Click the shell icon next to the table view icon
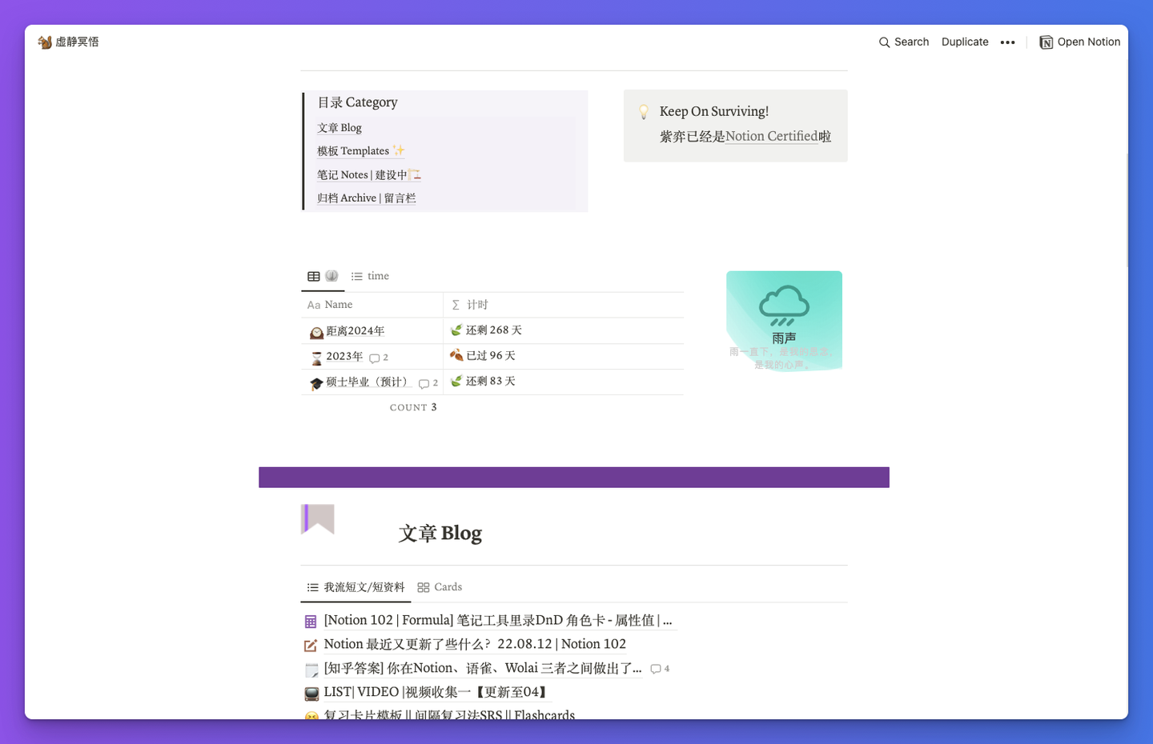1153x744 pixels. point(332,275)
